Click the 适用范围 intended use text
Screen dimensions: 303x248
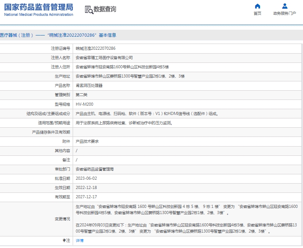pos(124,123)
